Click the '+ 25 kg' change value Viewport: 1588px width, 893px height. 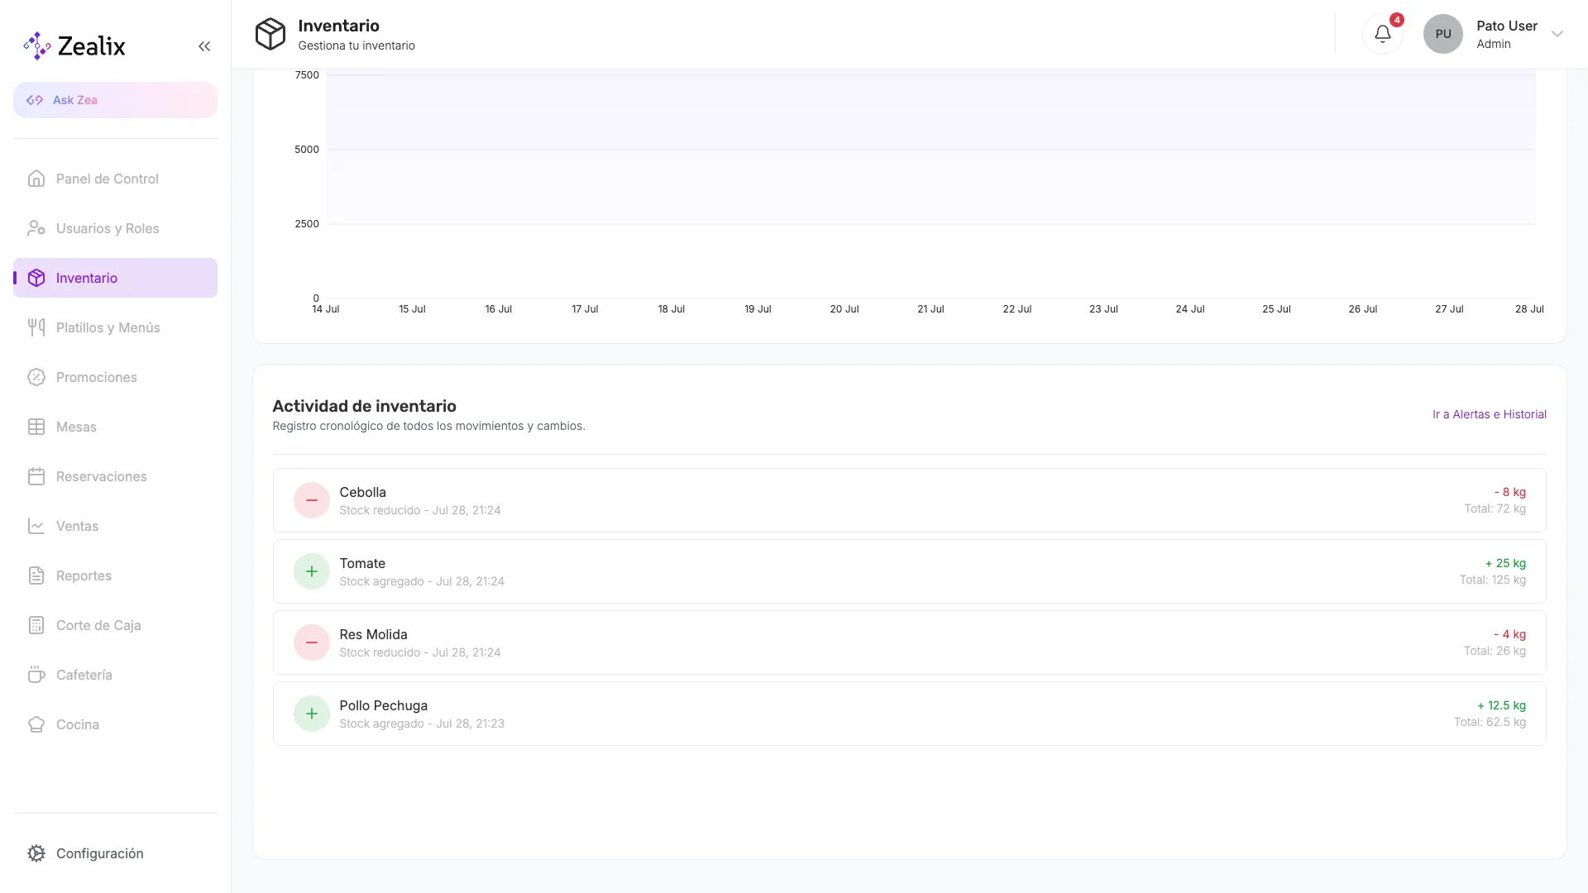[1505, 563]
